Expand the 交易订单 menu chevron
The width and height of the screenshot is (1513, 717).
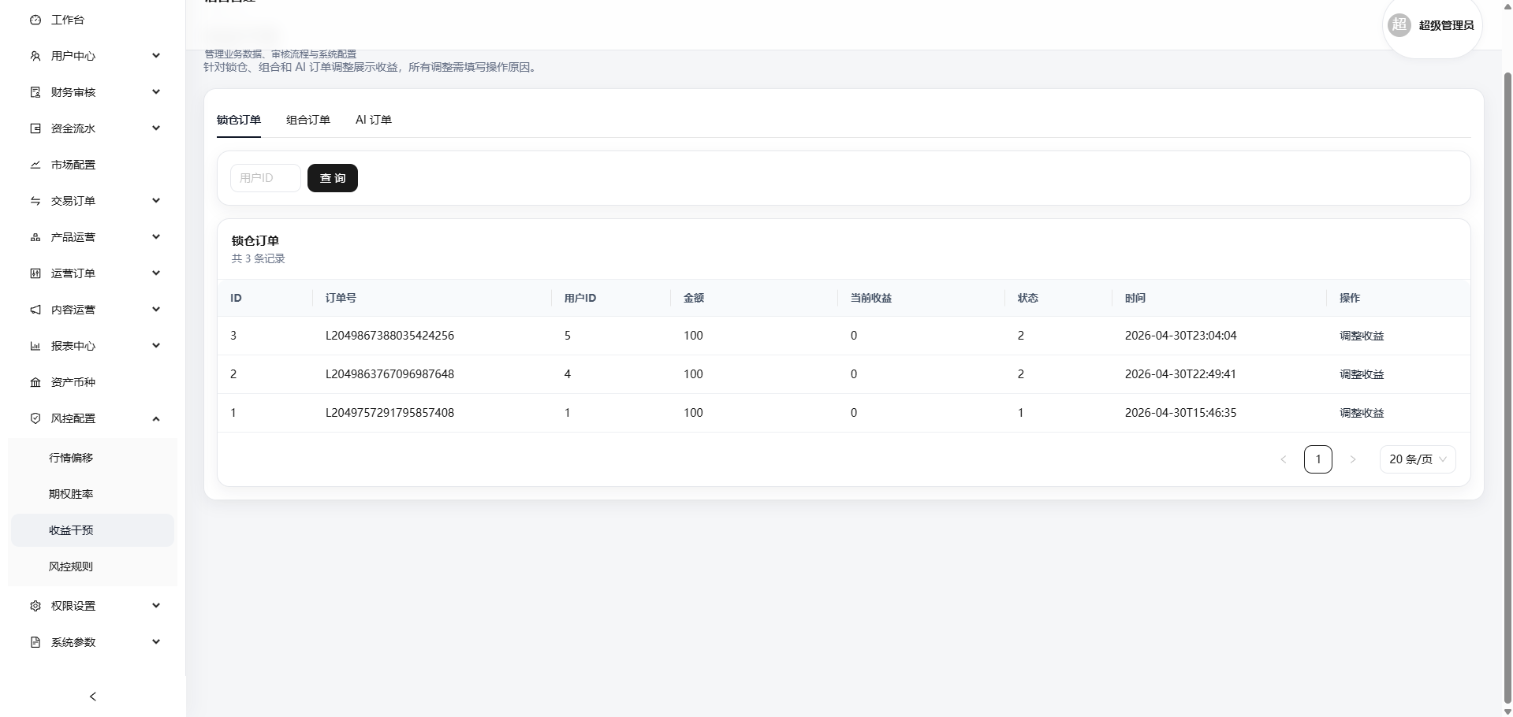[156, 201]
